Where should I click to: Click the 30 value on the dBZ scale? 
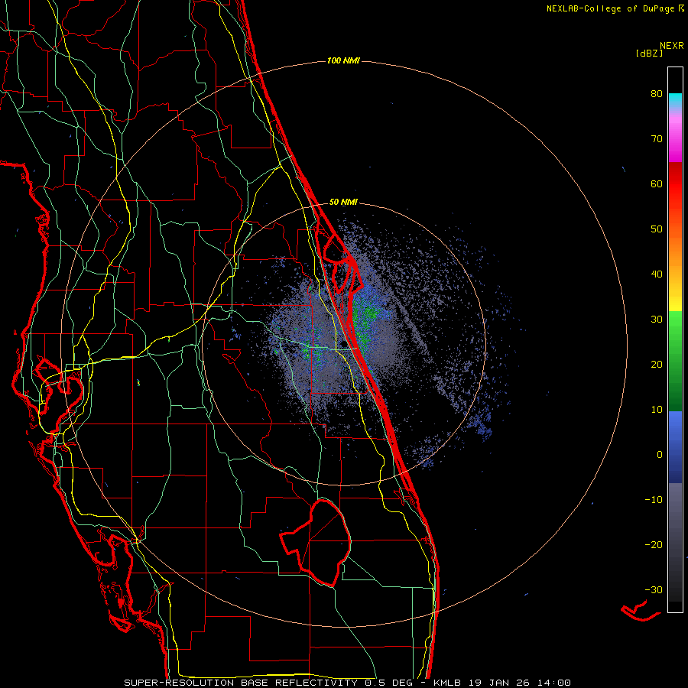657,320
